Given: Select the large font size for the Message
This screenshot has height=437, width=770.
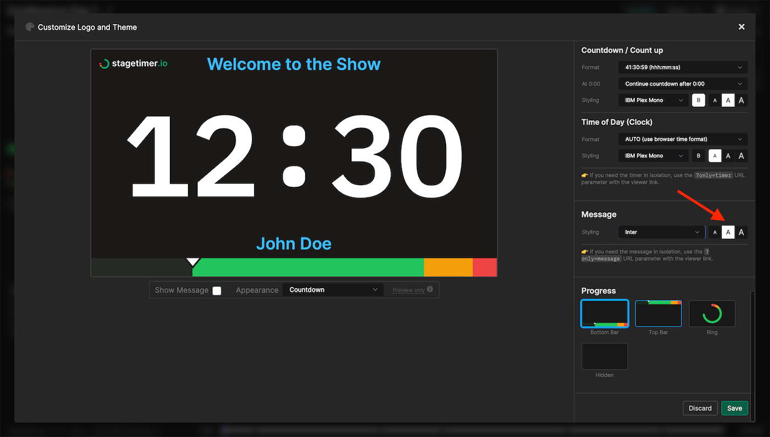Looking at the screenshot, I should pyautogui.click(x=741, y=231).
